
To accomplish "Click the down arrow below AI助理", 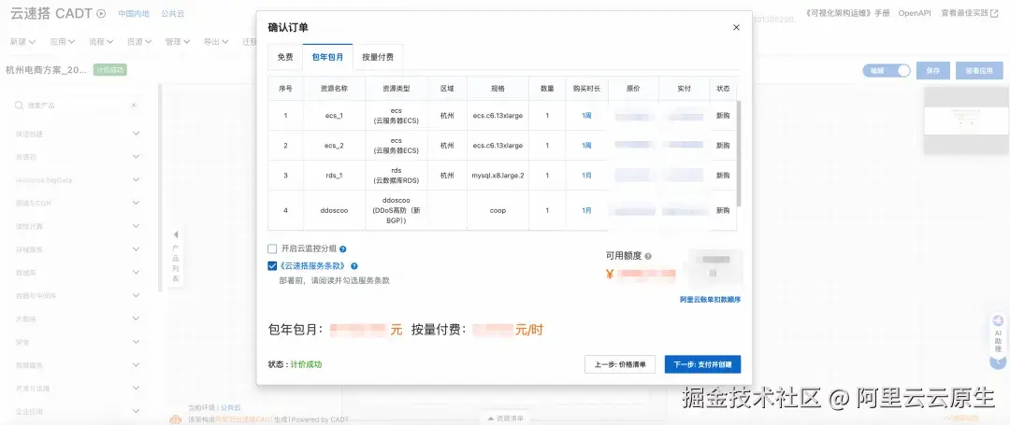I will pyautogui.click(x=998, y=361).
